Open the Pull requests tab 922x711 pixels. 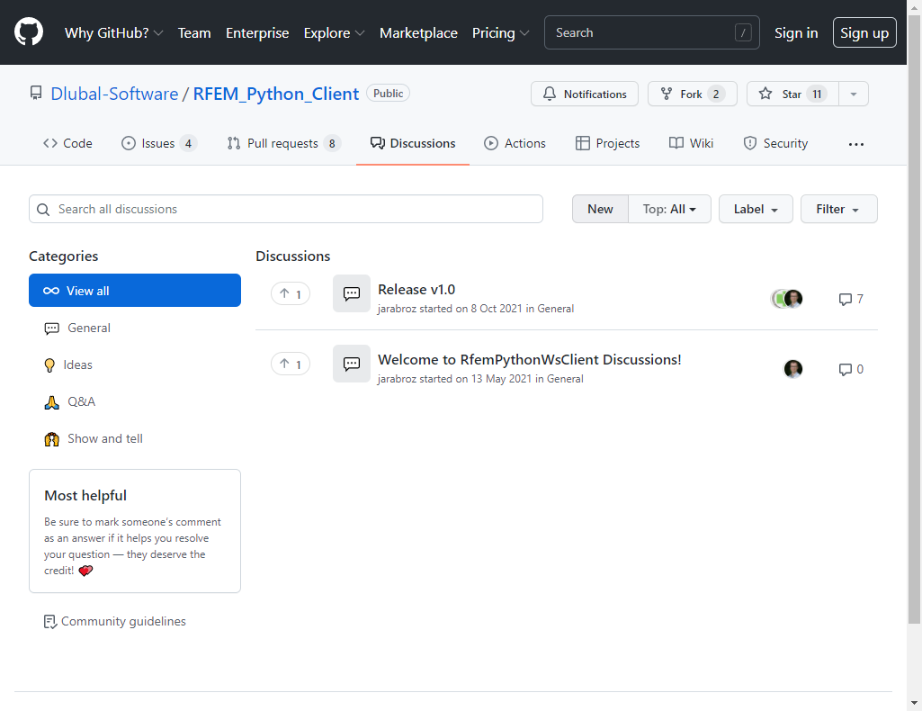click(282, 143)
